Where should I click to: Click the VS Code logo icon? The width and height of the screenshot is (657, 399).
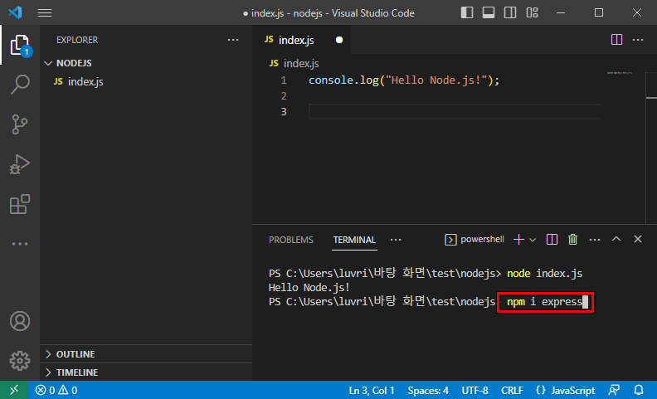pos(15,12)
